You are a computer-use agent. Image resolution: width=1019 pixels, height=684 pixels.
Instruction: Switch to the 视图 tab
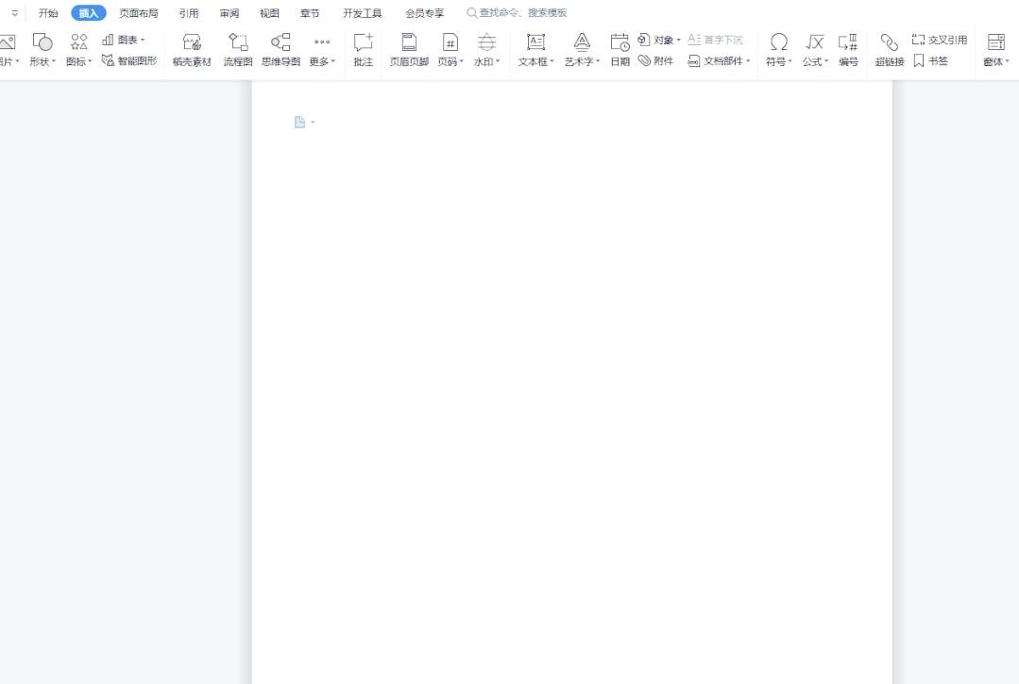pyautogui.click(x=269, y=13)
